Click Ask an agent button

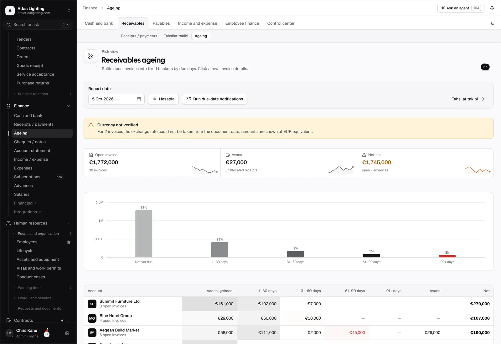point(461,8)
